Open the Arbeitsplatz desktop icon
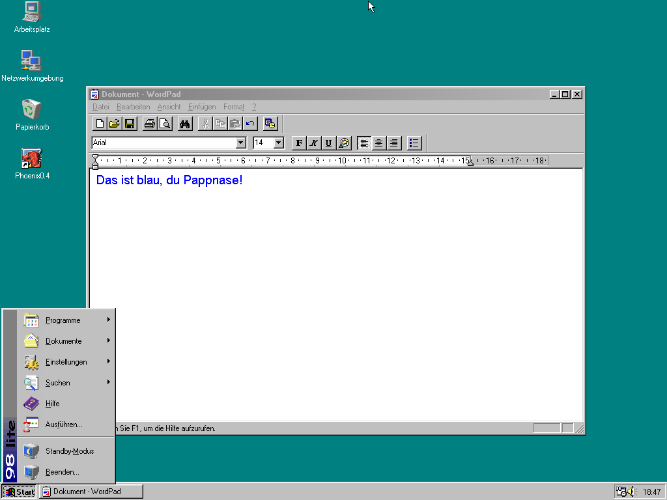667x500 pixels. (x=32, y=18)
